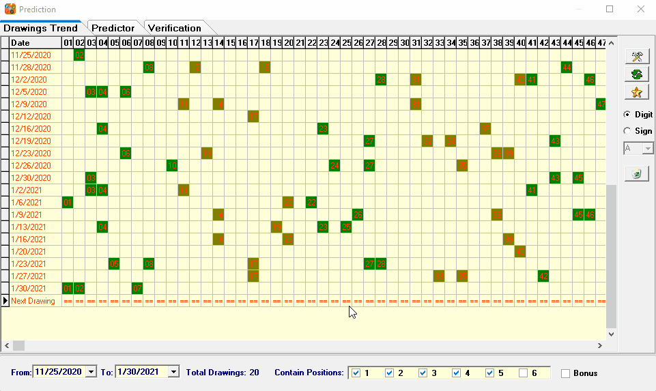Select the Digit radio button

coord(627,114)
